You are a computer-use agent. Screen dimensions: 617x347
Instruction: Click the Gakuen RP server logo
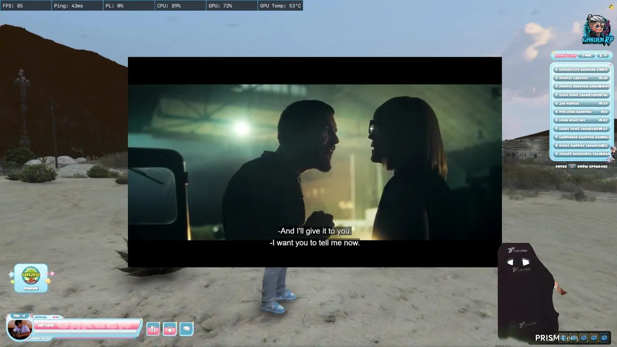click(598, 29)
